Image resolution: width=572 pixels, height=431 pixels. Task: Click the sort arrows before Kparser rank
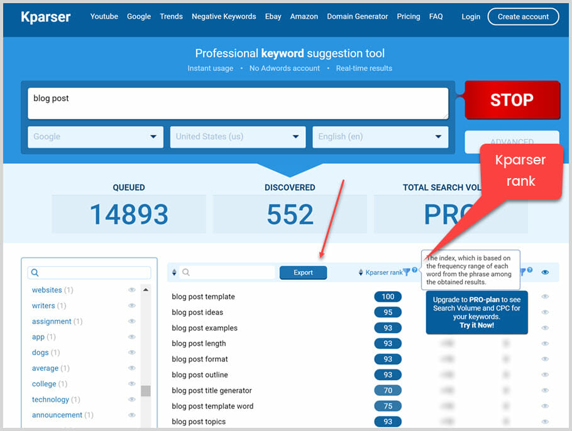[x=361, y=273]
